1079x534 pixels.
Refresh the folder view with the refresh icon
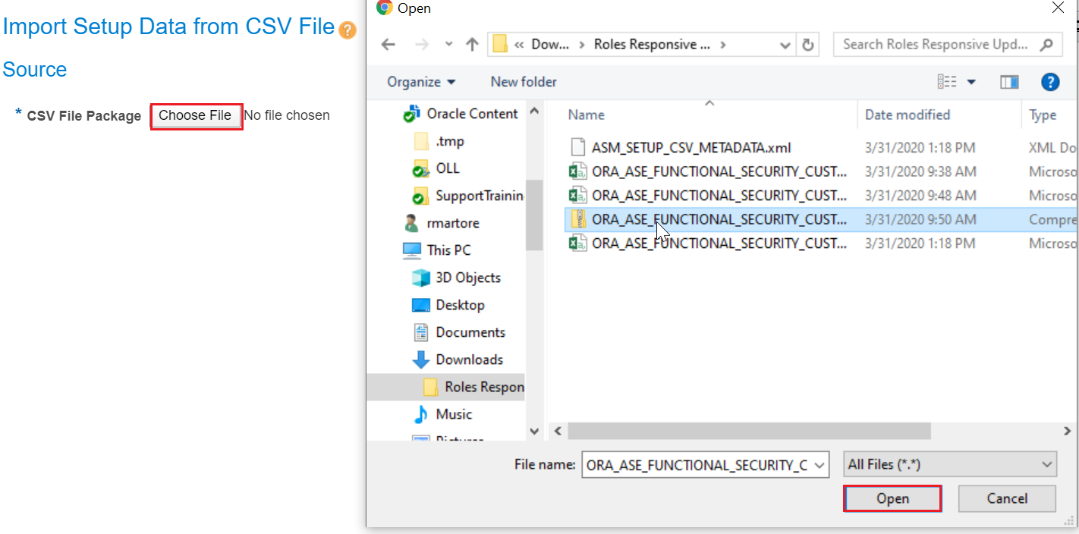[807, 44]
